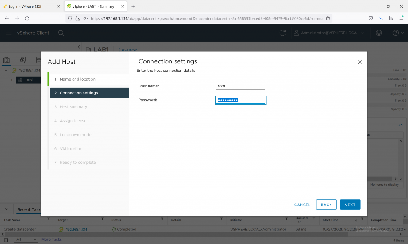Switch to Log in - VMware ESXi tab

coord(28,6)
